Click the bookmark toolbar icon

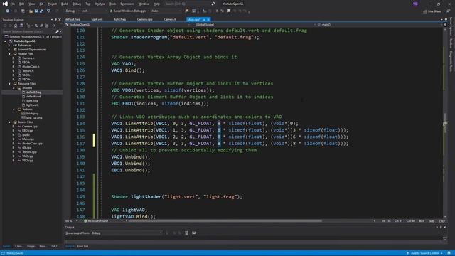[x=229, y=11]
